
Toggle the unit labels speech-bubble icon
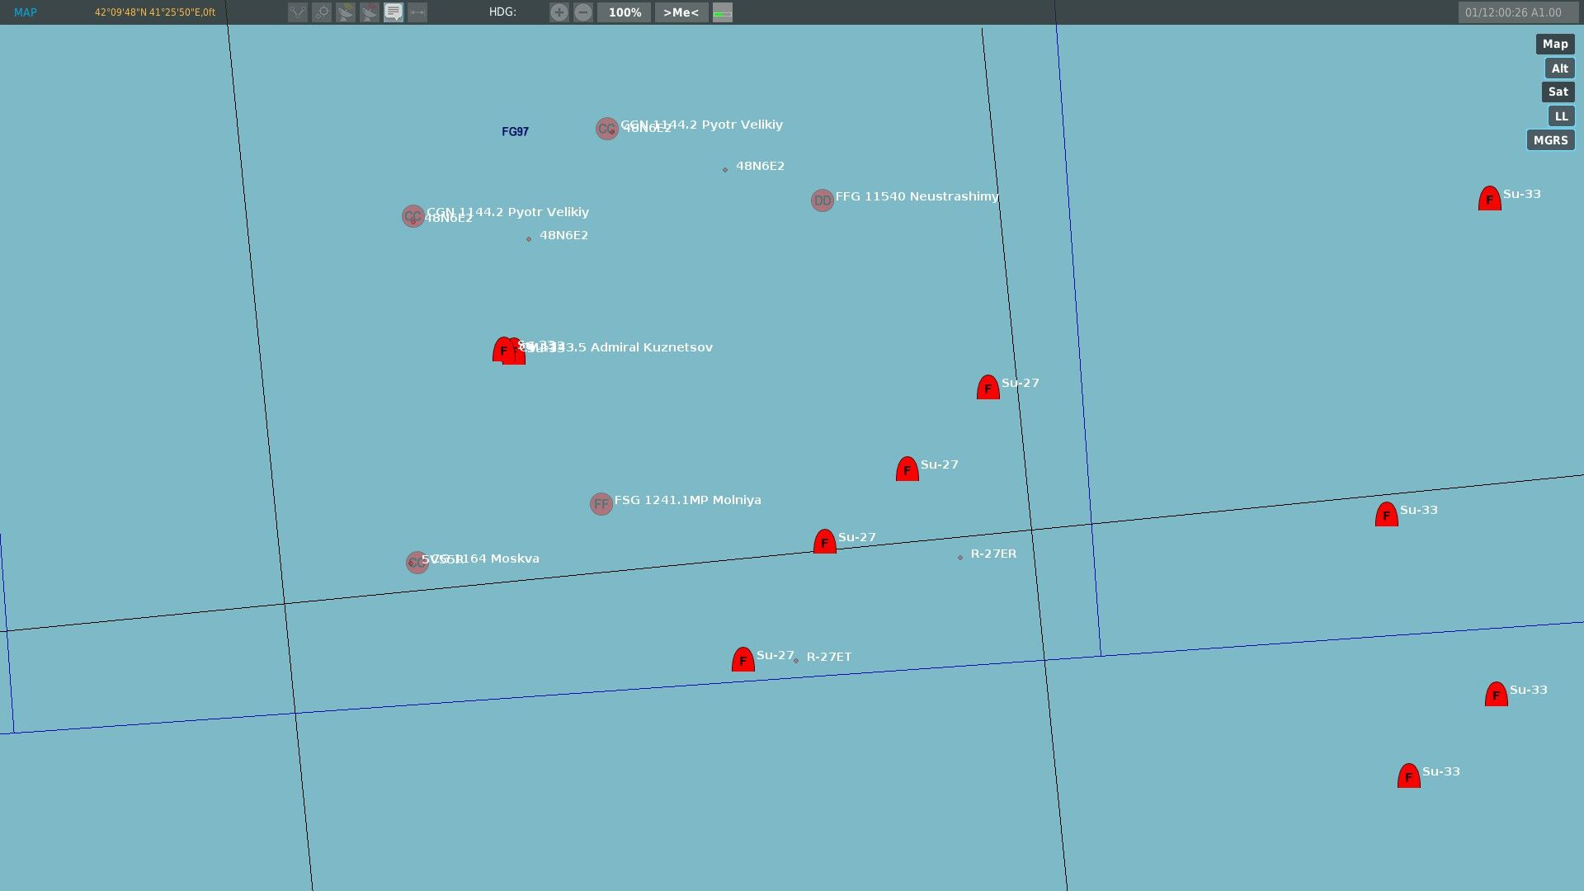(x=394, y=12)
